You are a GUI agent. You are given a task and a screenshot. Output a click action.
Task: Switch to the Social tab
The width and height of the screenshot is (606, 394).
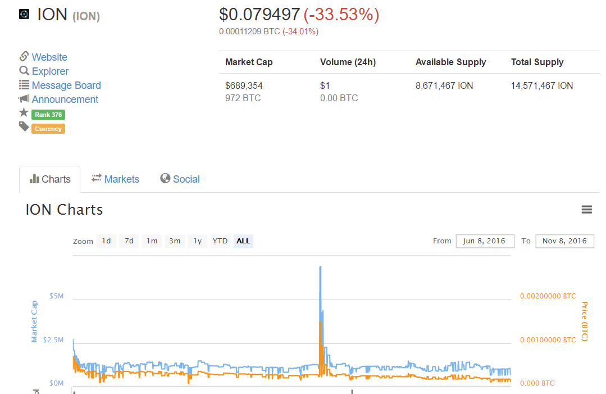click(x=180, y=179)
